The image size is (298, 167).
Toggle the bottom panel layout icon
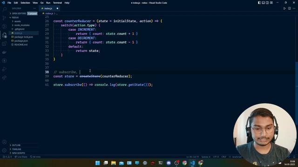pyautogui.click(x=263, y=3)
